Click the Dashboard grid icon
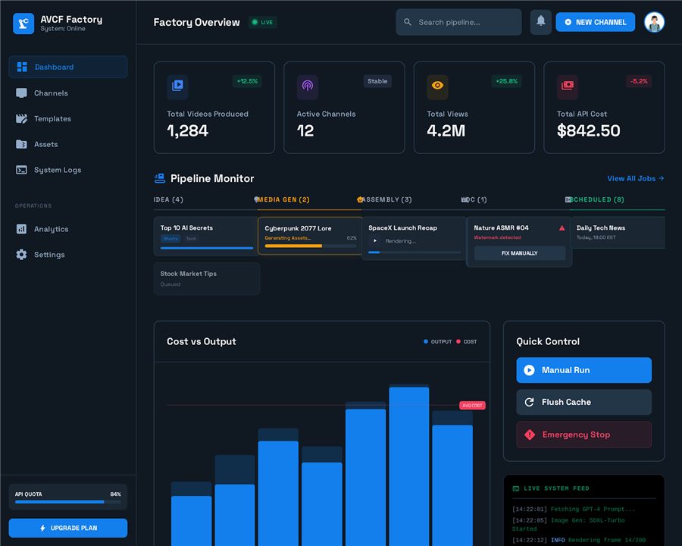 click(22, 67)
